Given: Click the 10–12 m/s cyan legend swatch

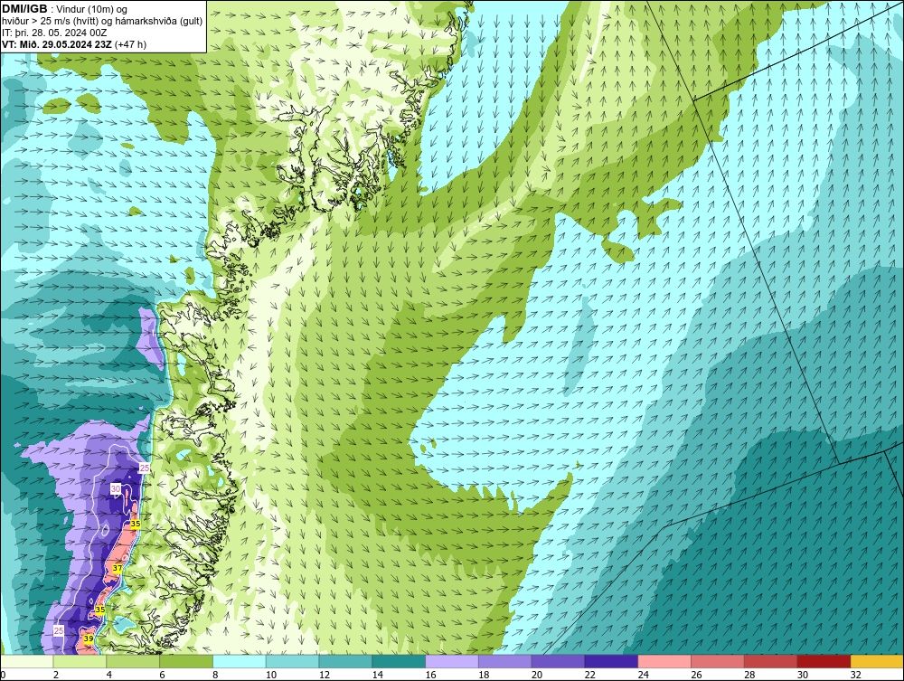Looking at the screenshot, I should (x=292, y=661).
